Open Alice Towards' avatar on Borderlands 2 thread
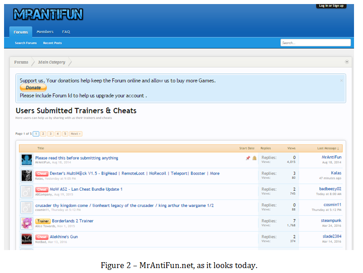The image size is (363, 273). pos(27,223)
